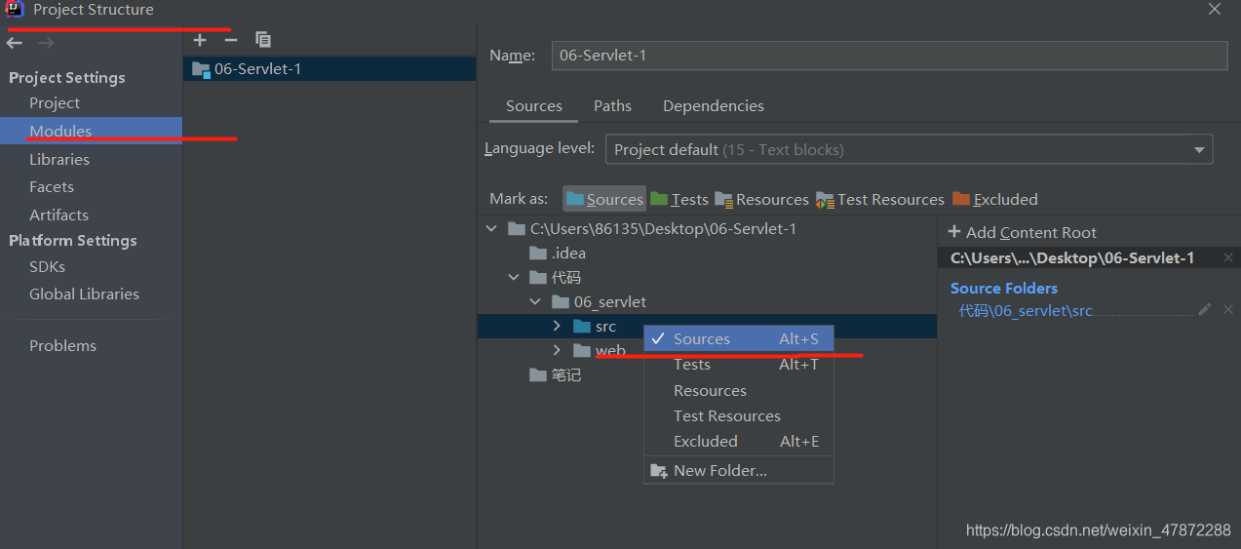Choose Resources in the context menu

(x=739, y=390)
